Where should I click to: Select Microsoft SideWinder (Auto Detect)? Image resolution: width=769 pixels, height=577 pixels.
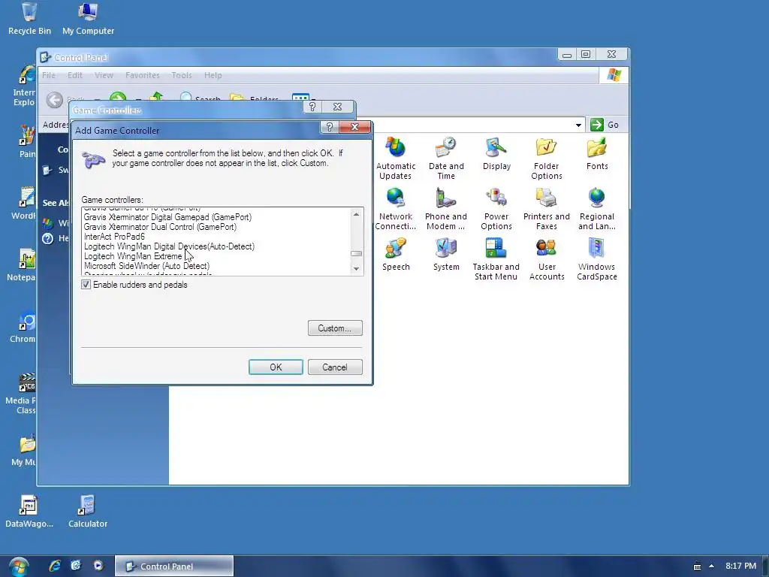[x=146, y=266]
